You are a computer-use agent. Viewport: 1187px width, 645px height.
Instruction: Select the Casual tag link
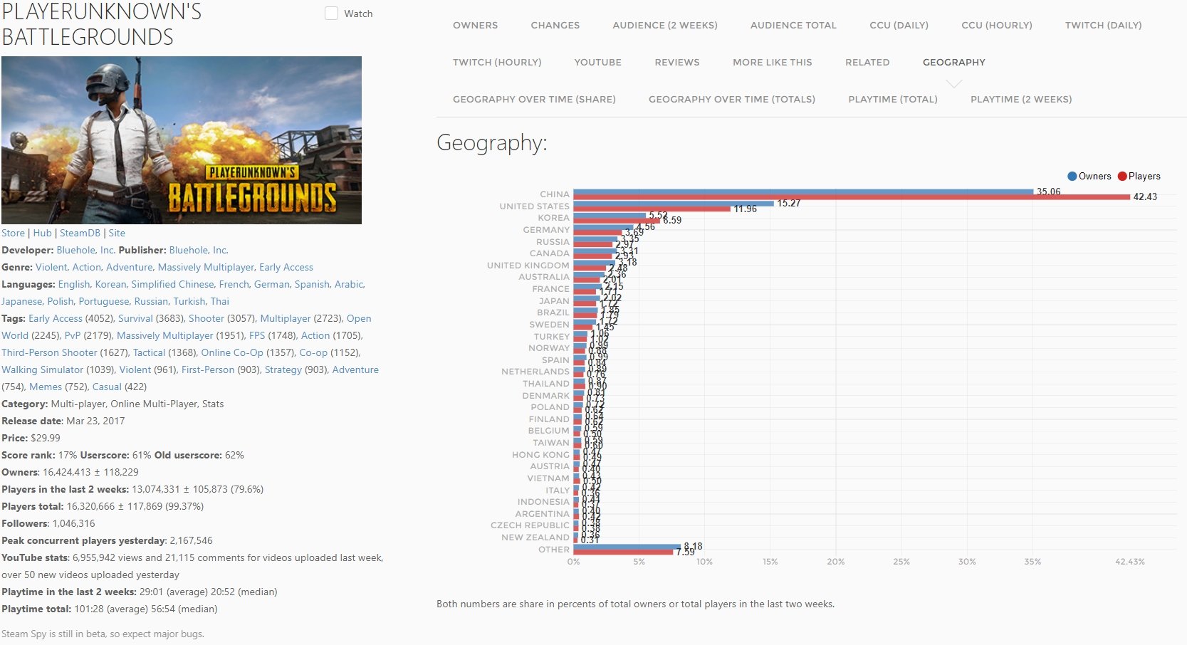tap(107, 387)
